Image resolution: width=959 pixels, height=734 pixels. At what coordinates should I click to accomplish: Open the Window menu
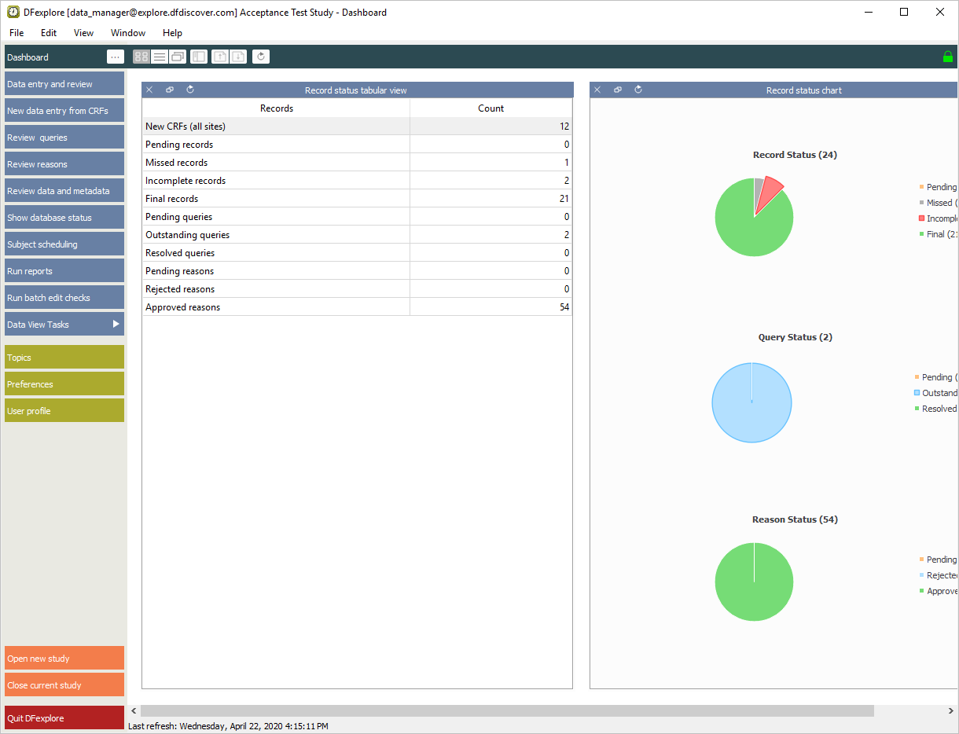(x=127, y=33)
